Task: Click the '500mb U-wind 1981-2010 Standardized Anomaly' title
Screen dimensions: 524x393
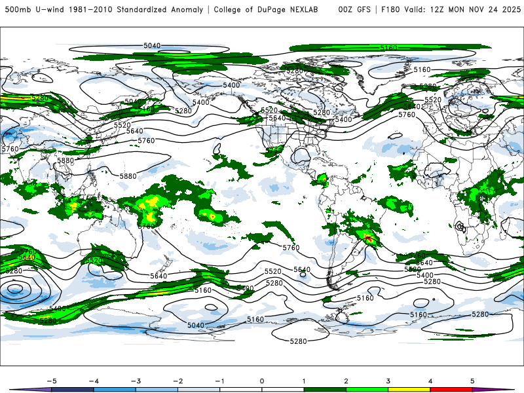Action: (x=104, y=10)
